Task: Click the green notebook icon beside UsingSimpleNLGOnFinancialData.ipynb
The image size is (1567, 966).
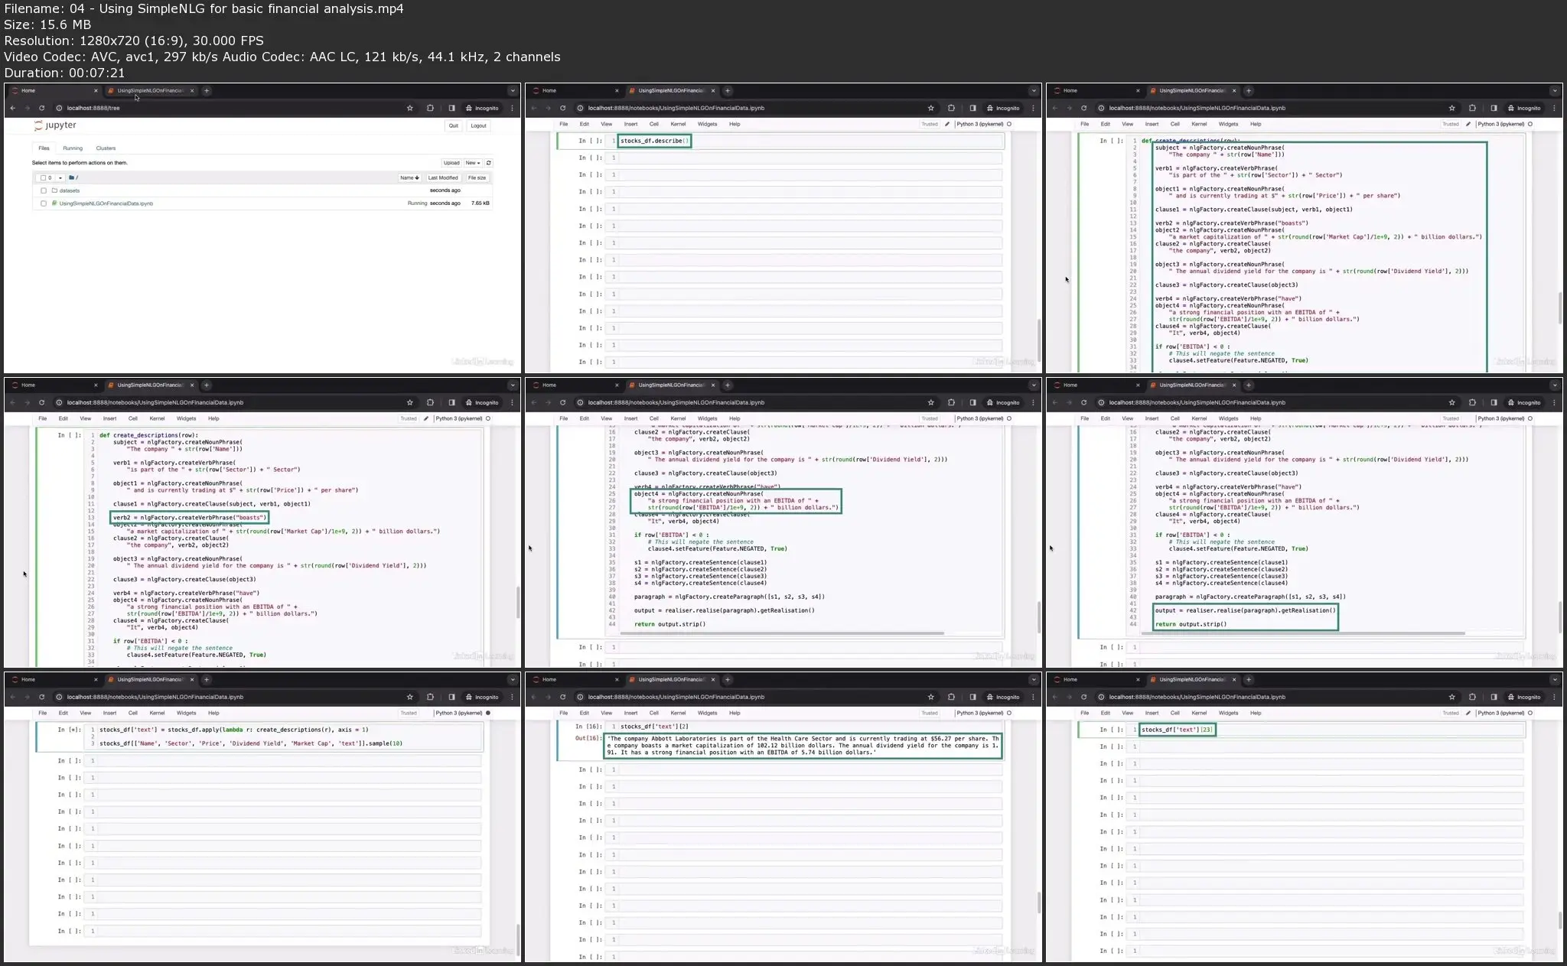Action: [x=54, y=203]
